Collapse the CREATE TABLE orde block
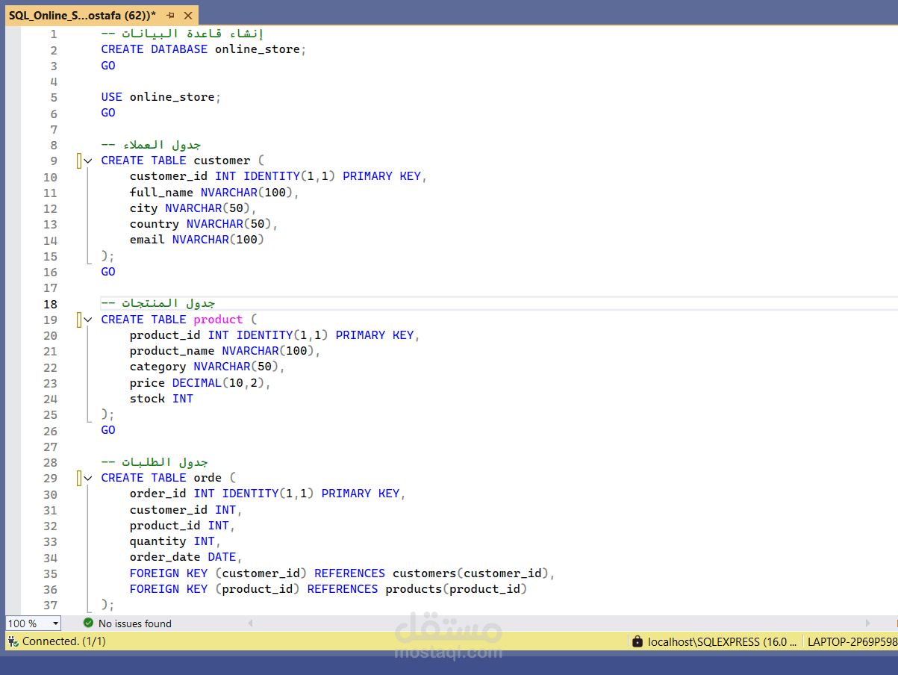This screenshot has width=898, height=675. (x=88, y=478)
